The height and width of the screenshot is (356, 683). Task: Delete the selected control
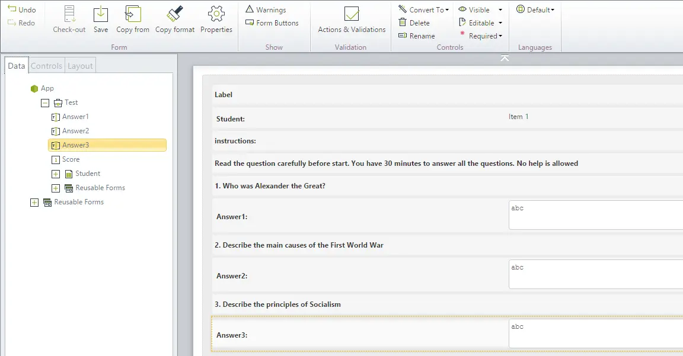(414, 23)
